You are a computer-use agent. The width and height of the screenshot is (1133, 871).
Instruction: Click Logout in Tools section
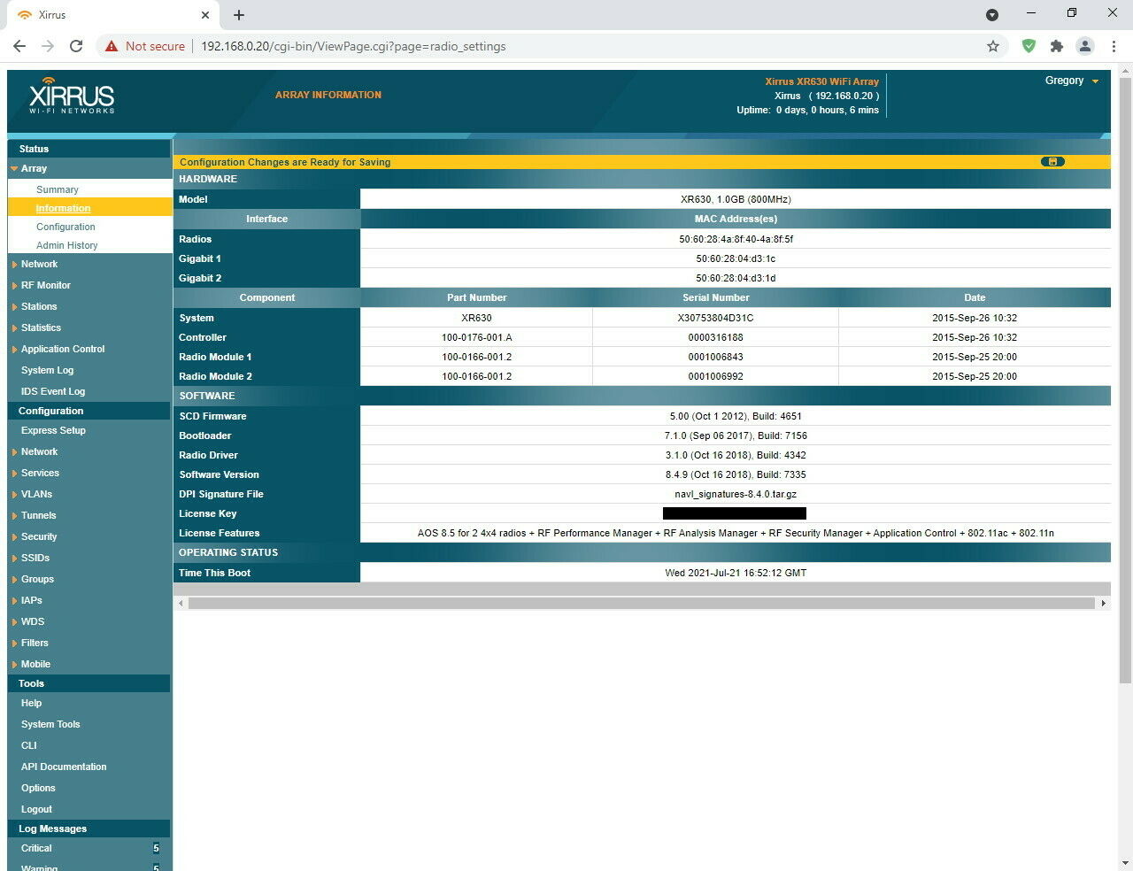point(36,809)
